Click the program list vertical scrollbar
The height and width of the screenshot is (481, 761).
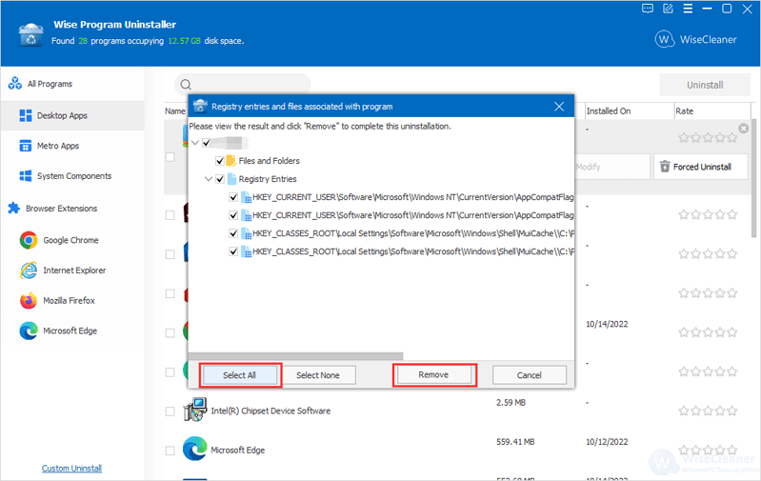pyautogui.click(x=753, y=180)
